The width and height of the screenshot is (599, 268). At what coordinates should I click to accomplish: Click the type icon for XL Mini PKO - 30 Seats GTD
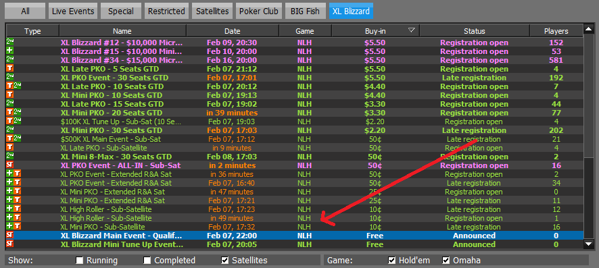tap(10, 130)
